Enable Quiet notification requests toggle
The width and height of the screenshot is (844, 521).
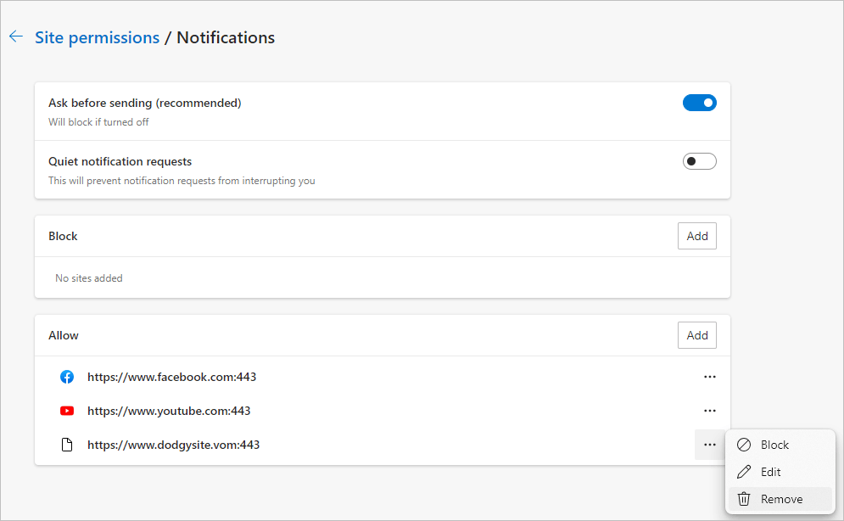pos(699,161)
